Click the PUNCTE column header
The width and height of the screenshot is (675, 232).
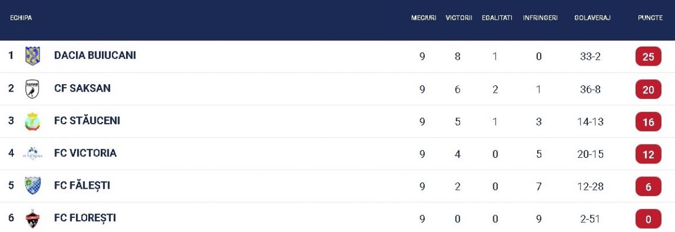pyautogui.click(x=650, y=18)
